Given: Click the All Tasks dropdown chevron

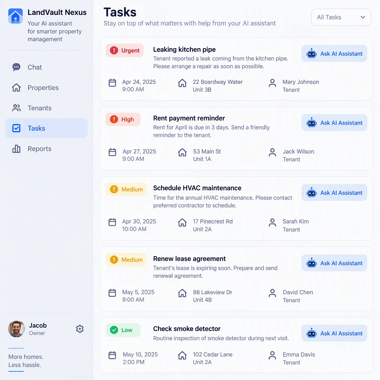Looking at the screenshot, I should pyautogui.click(x=363, y=17).
